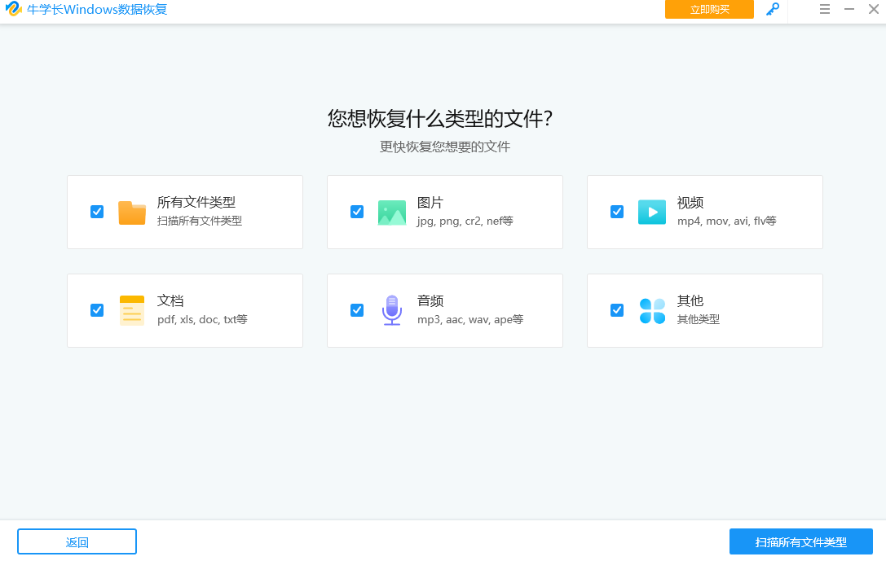
Task: Click the microphone icon for 音频
Action: (391, 310)
